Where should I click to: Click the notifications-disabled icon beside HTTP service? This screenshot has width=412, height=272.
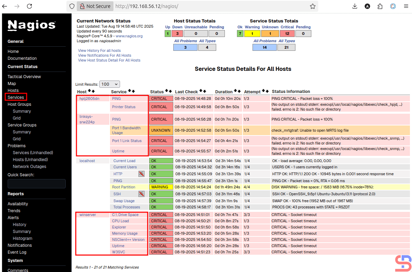[141, 174]
